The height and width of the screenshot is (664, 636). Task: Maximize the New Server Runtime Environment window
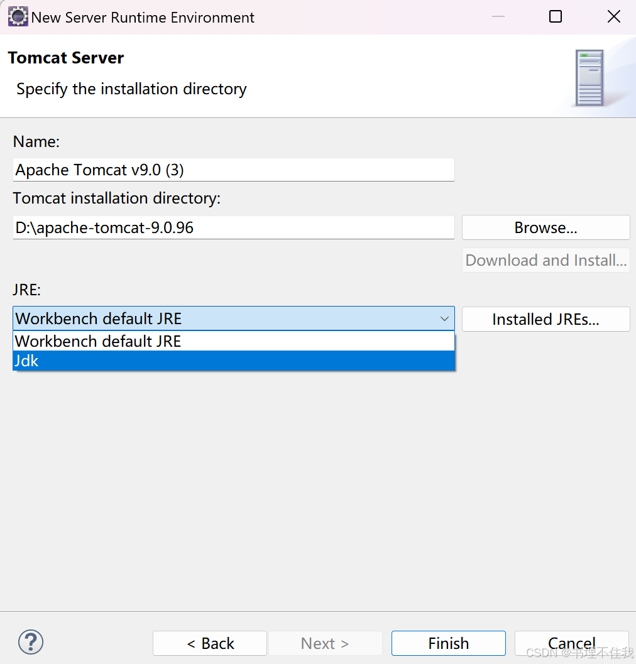[555, 16]
